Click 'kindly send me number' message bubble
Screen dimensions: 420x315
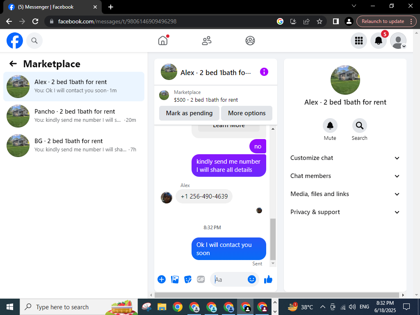point(229,166)
